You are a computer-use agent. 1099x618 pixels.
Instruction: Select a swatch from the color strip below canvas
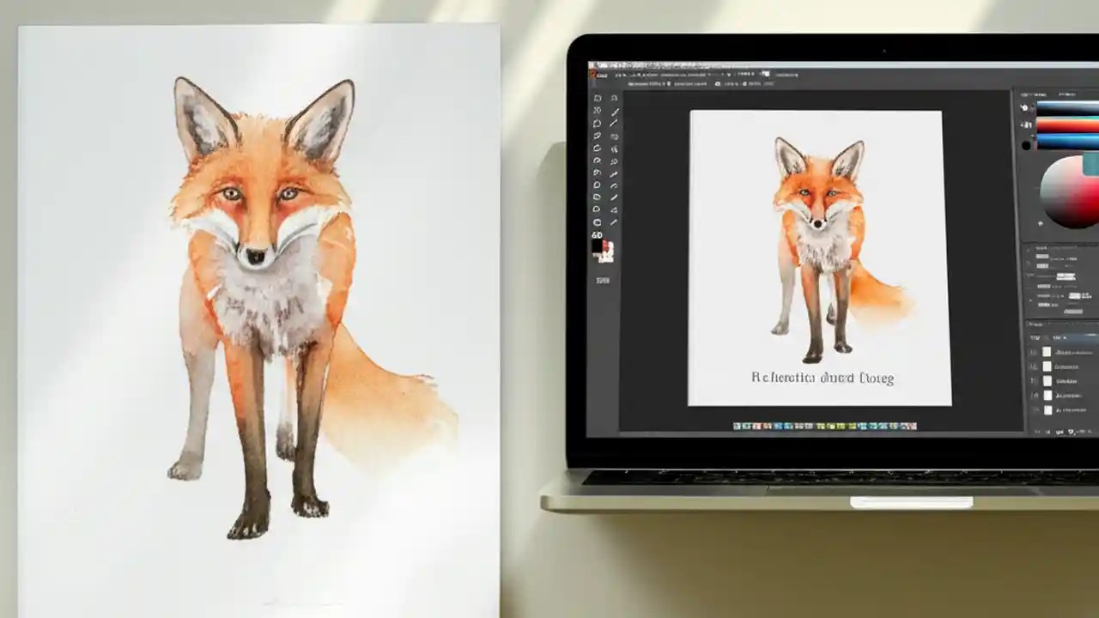click(x=773, y=425)
